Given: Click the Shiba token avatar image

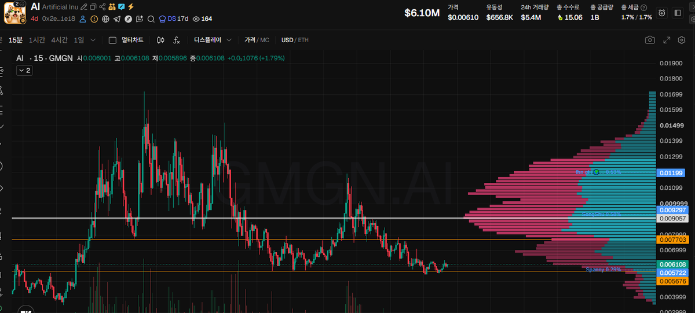Looking at the screenshot, I should 15,13.
